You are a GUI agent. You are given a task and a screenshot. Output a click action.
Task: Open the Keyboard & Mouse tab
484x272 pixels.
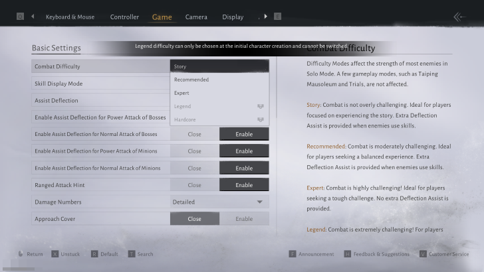(70, 17)
